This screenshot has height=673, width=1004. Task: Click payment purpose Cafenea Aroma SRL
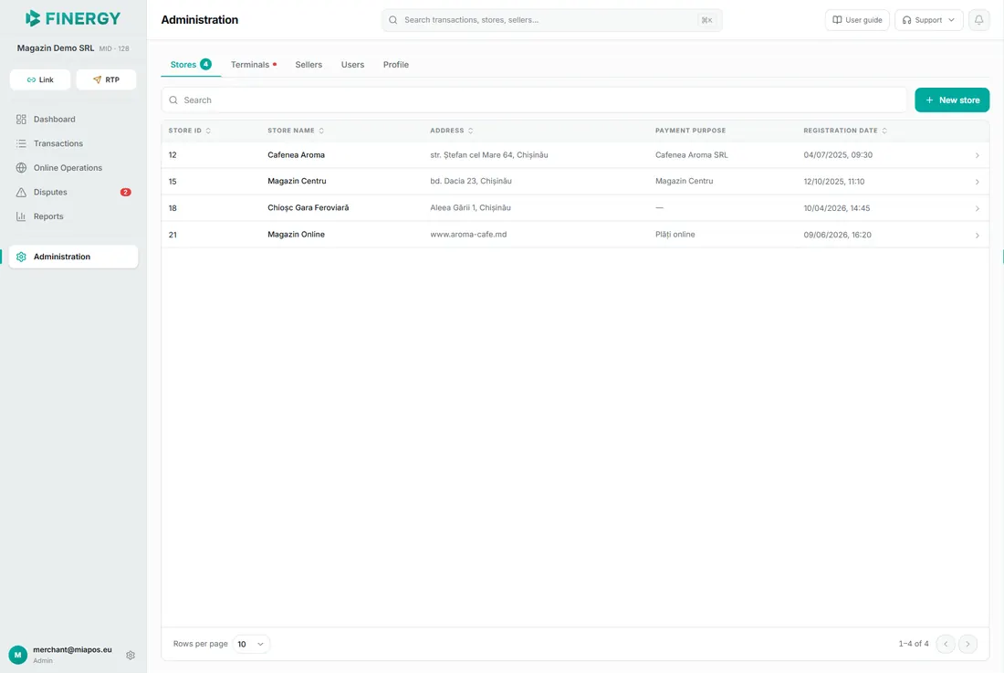click(692, 155)
